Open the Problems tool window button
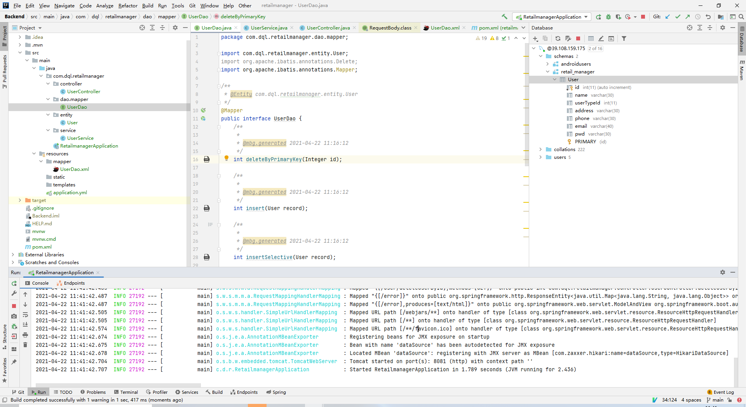 [x=93, y=392]
